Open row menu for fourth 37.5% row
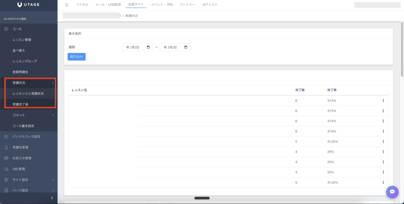The image size is (404, 204). point(383,131)
